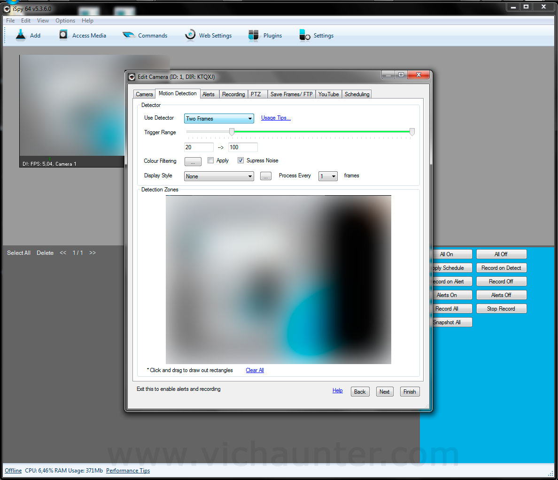Click Delete in the media panel
The width and height of the screenshot is (558, 480).
coord(45,253)
